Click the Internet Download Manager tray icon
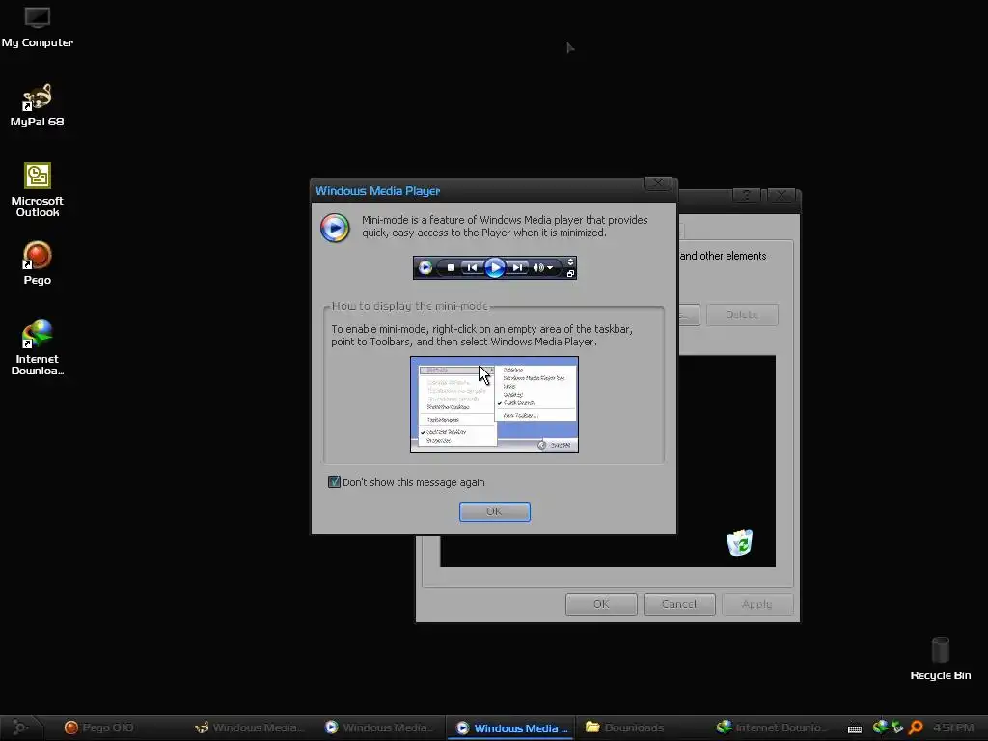This screenshot has width=988, height=741. click(880, 727)
